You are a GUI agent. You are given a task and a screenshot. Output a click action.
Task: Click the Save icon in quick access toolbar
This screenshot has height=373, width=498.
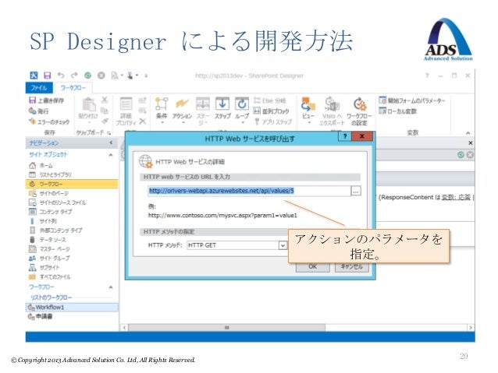(x=48, y=76)
